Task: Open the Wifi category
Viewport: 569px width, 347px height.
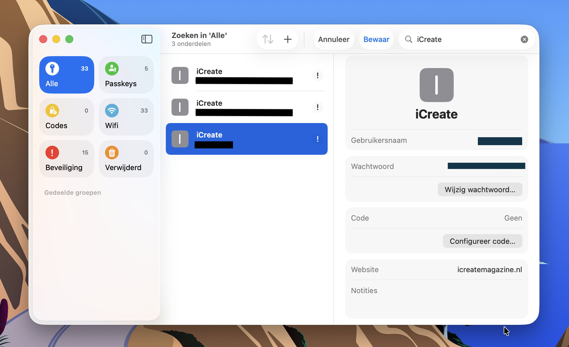Action: 126,117
